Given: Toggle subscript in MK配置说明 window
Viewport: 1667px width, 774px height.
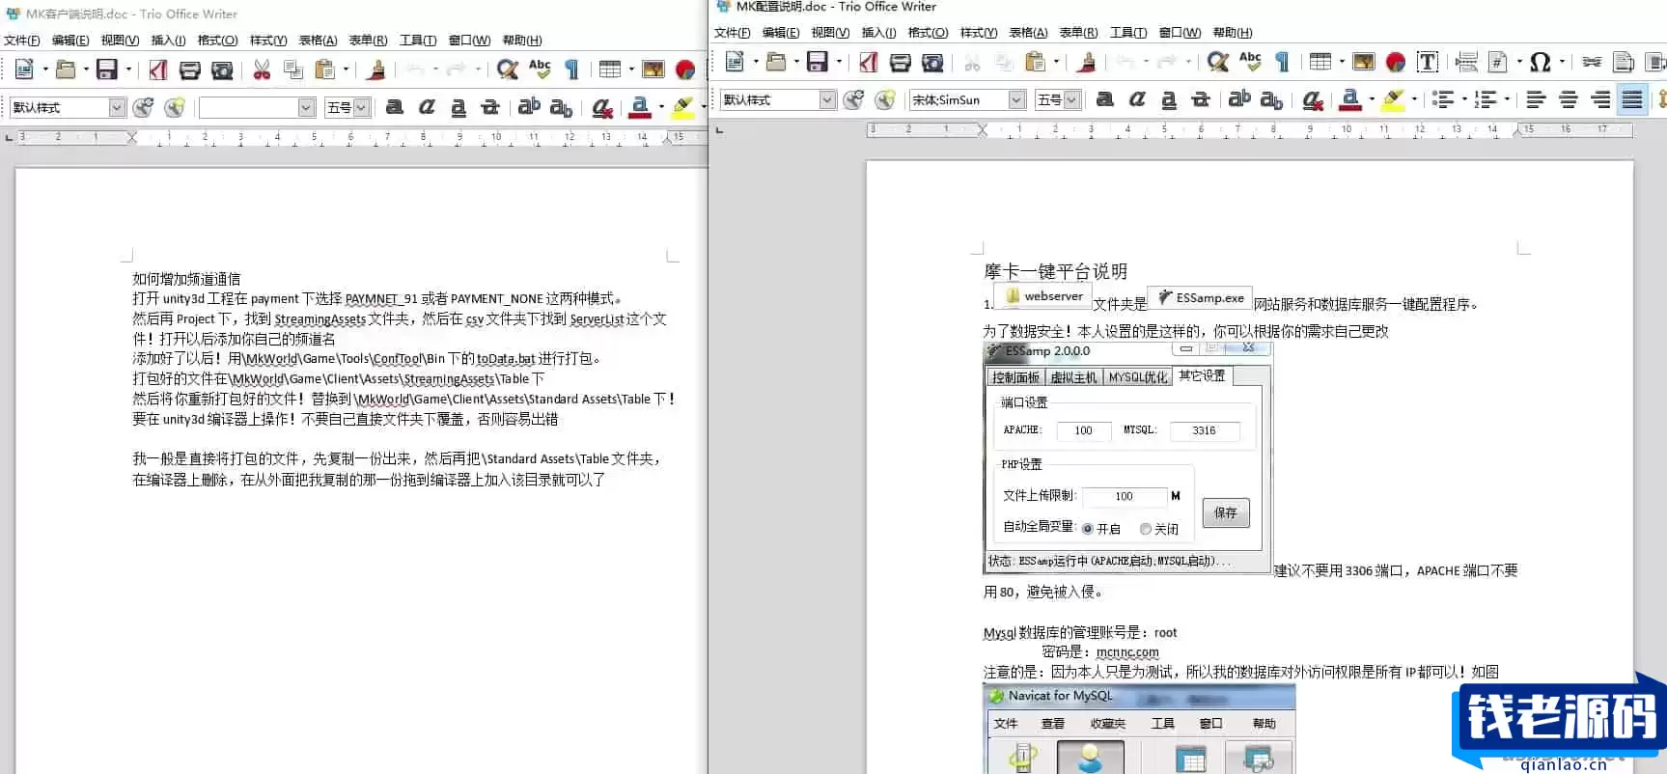Looking at the screenshot, I should pos(1271,99).
